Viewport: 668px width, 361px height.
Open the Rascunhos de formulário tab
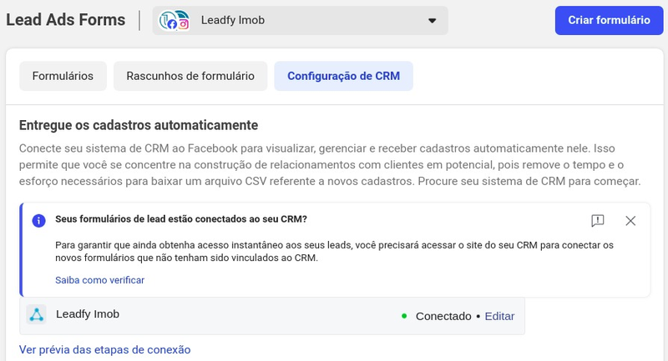(x=190, y=76)
